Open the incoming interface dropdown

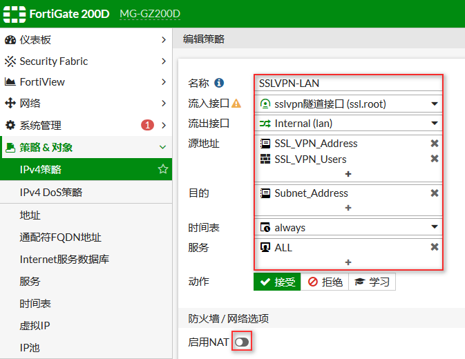tap(435, 104)
